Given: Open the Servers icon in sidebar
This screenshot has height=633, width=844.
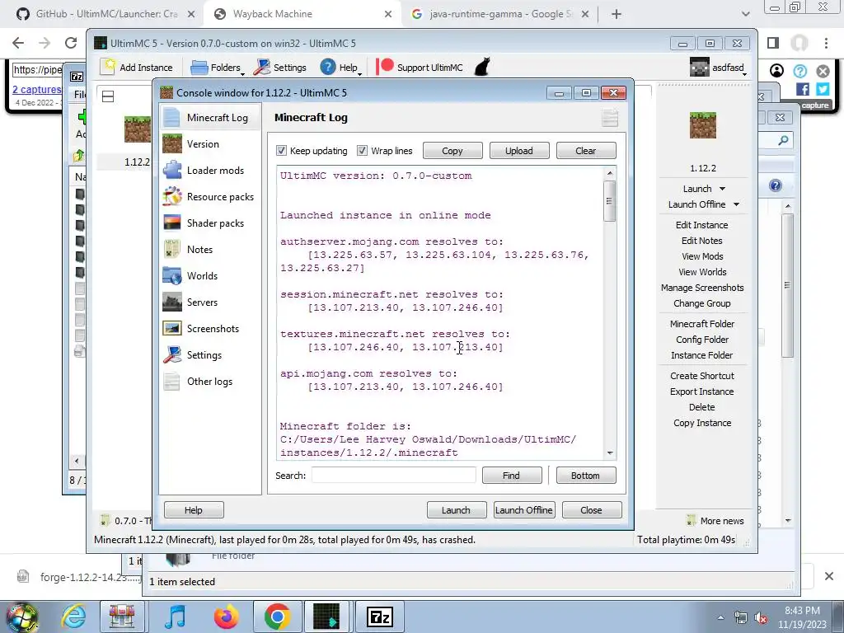Looking at the screenshot, I should pyautogui.click(x=171, y=302).
